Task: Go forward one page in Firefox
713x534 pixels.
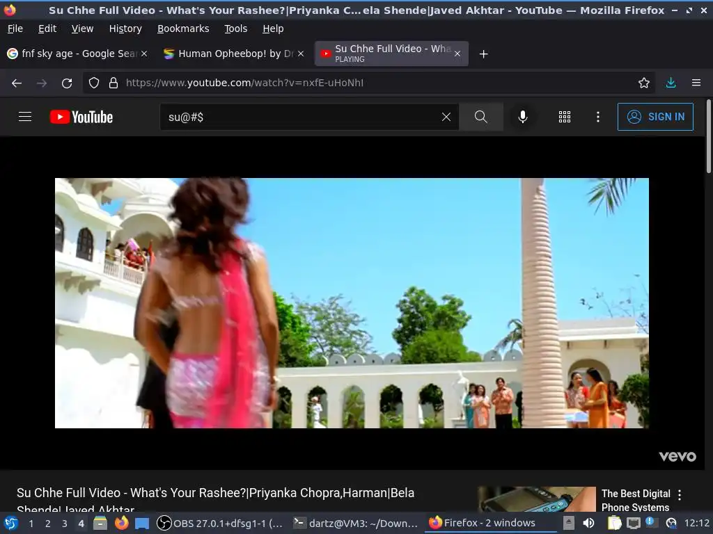Action: pos(42,83)
